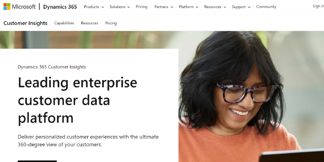Open the top-bar Resources dropdown
The image size is (324, 162).
215,7
